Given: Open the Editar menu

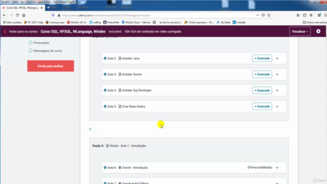Looking at the screenshot, I should [15, 2].
